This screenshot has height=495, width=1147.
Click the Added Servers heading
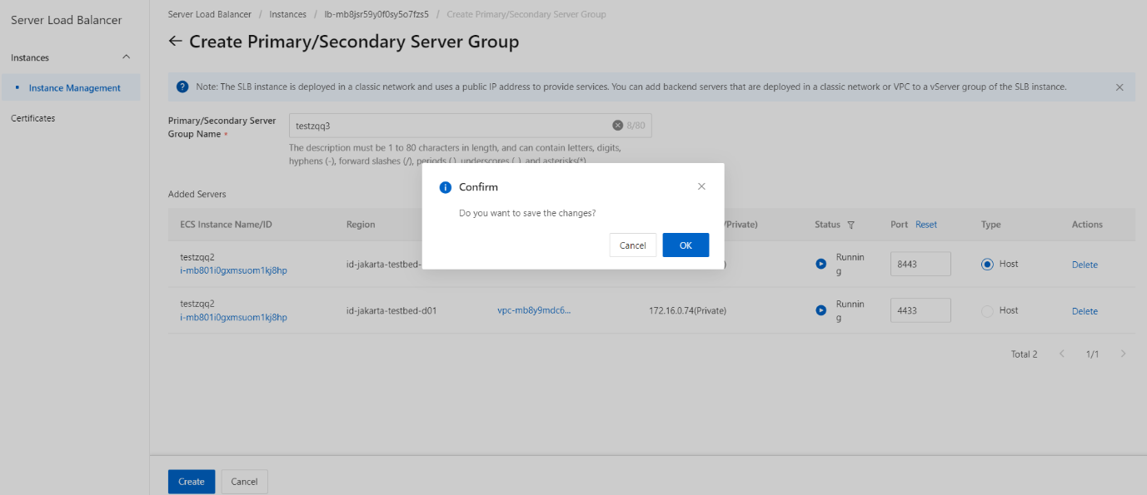197,194
